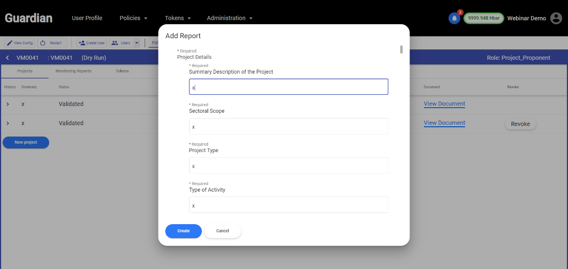The width and height of the screenshot is (568, 269).
Task: Cancel the Add Report dialog
Action: coord(223,231)
